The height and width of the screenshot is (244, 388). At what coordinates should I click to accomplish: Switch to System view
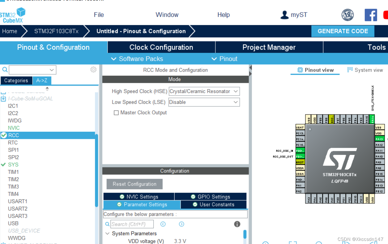365,70
